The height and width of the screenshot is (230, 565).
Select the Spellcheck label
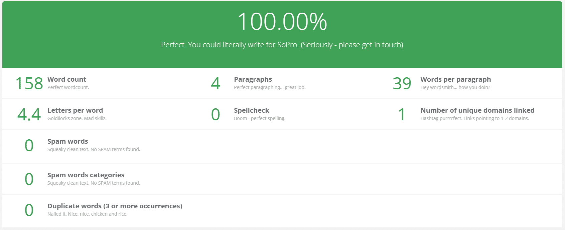(x=251, y=110)
